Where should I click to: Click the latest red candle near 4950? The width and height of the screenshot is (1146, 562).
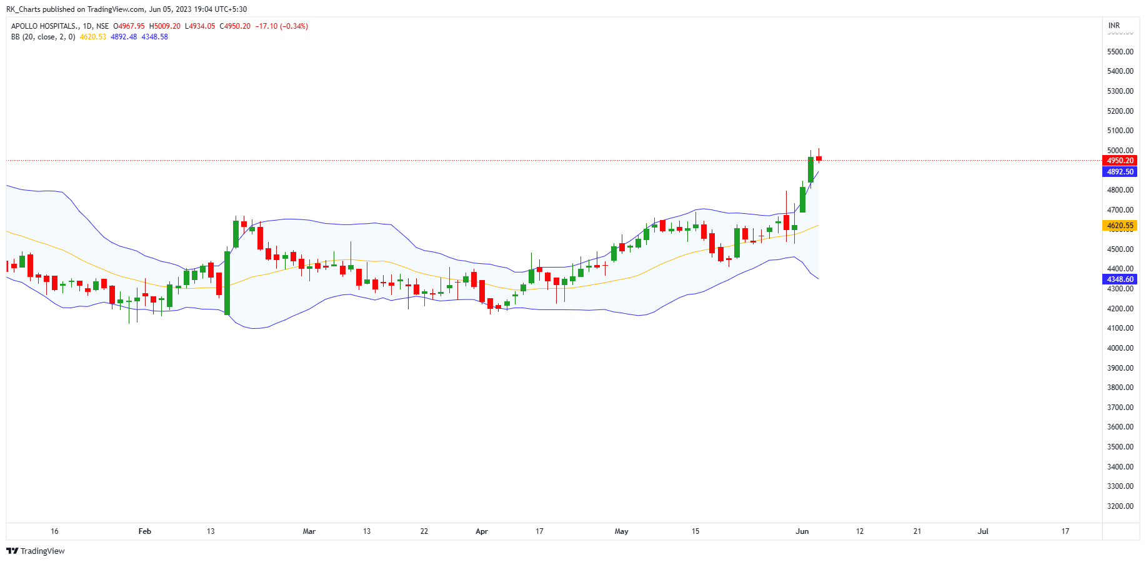click(x=819, y=158)
